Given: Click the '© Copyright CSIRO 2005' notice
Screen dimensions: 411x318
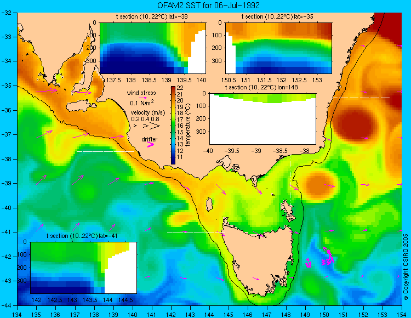Looking at the screenshot, I should 406,267.
